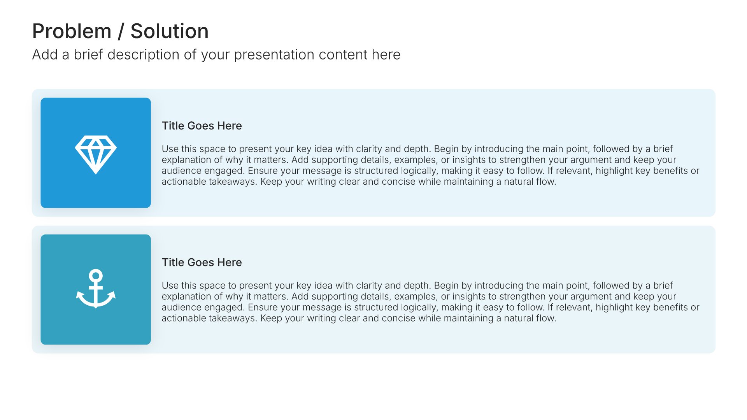Click the words 'presentation content here' in the subtitle
This screenshot has height=420, width=747.
[317, 55]
